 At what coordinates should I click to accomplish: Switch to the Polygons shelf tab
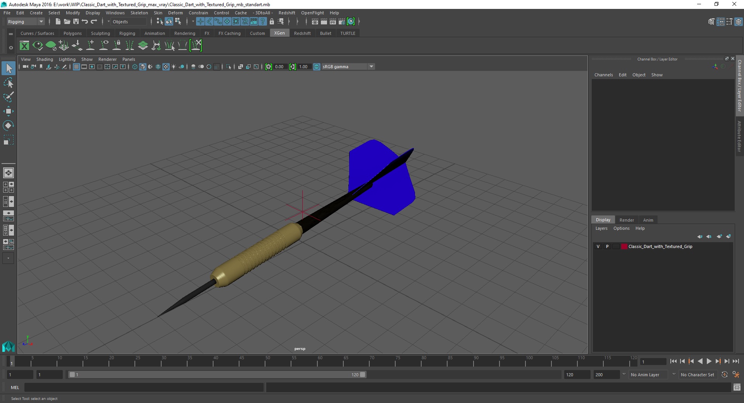click(x=72, y=33)
